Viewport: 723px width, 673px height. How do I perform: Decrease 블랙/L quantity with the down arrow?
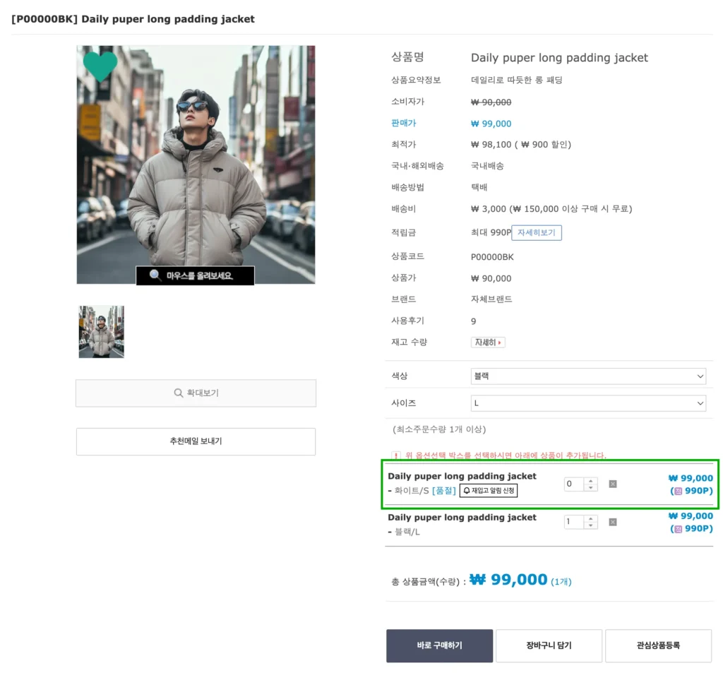pos(590,525)
